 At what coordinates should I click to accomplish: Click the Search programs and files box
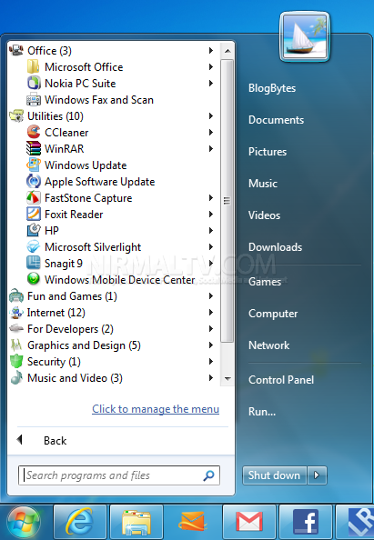[119, 475]
